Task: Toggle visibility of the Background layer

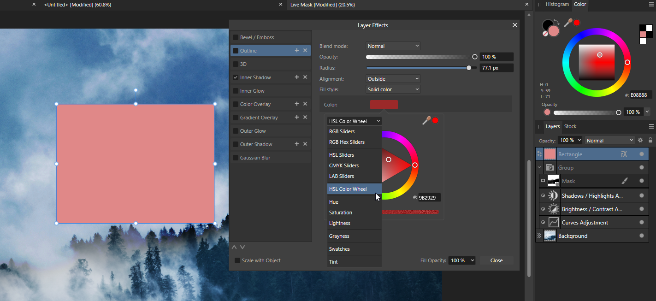Action: pyautogui.click(x=642, y=236)
